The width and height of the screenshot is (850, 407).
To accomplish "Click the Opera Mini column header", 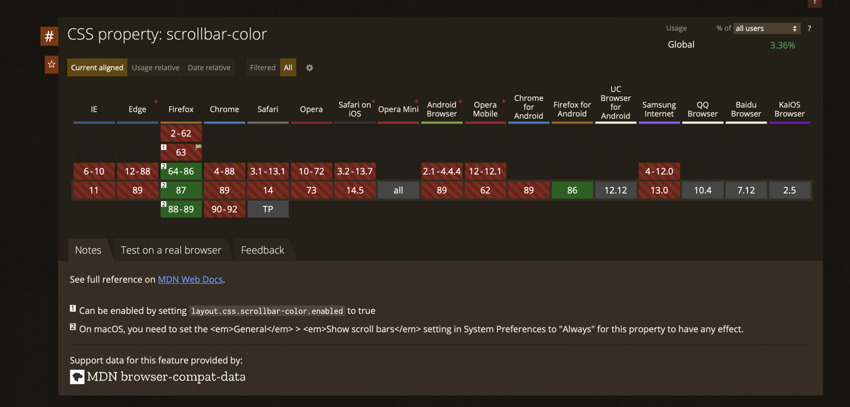I will 398,109.
